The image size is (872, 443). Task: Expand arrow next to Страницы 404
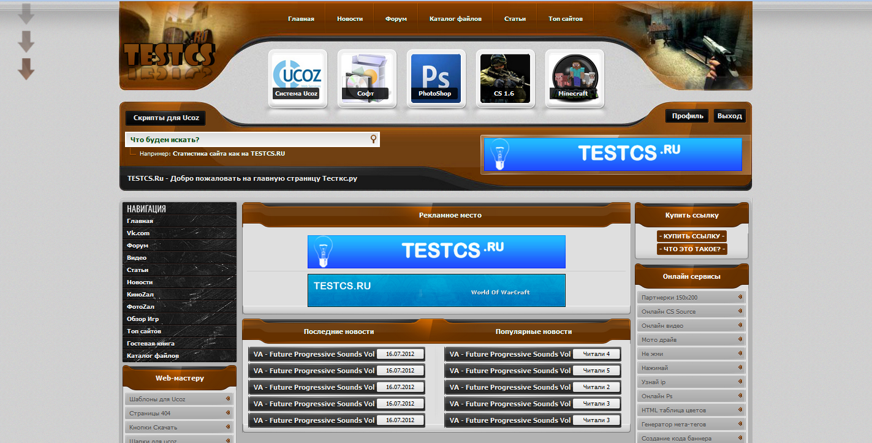[227, 413]
